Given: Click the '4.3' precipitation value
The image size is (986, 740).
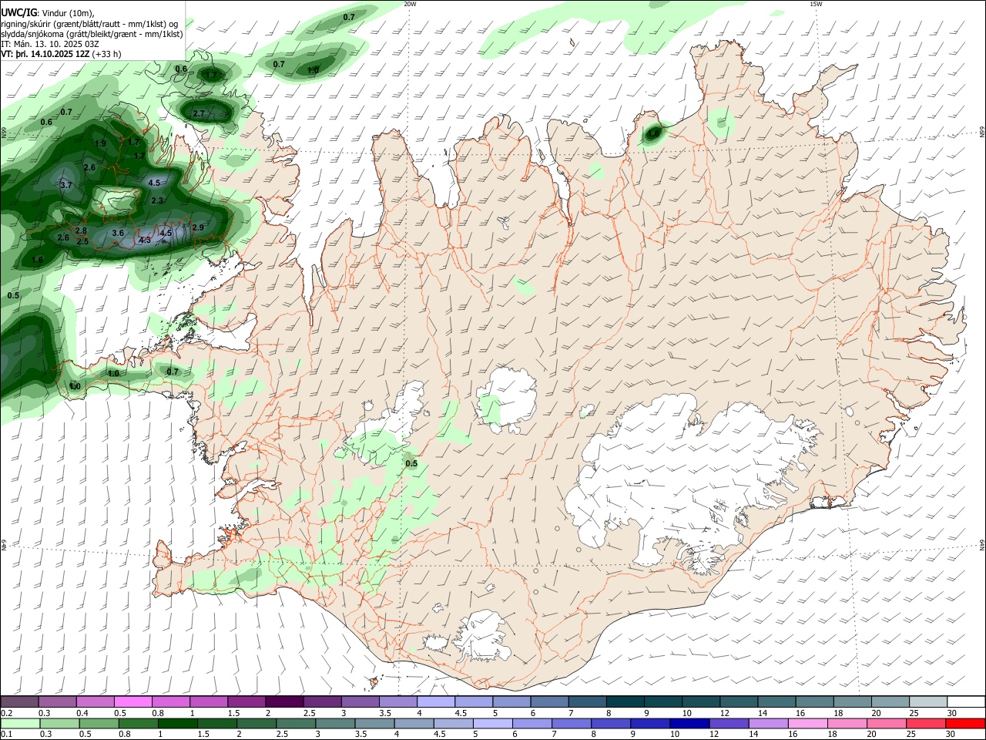Looking at the screenshot, I should [x=145, y=240].
